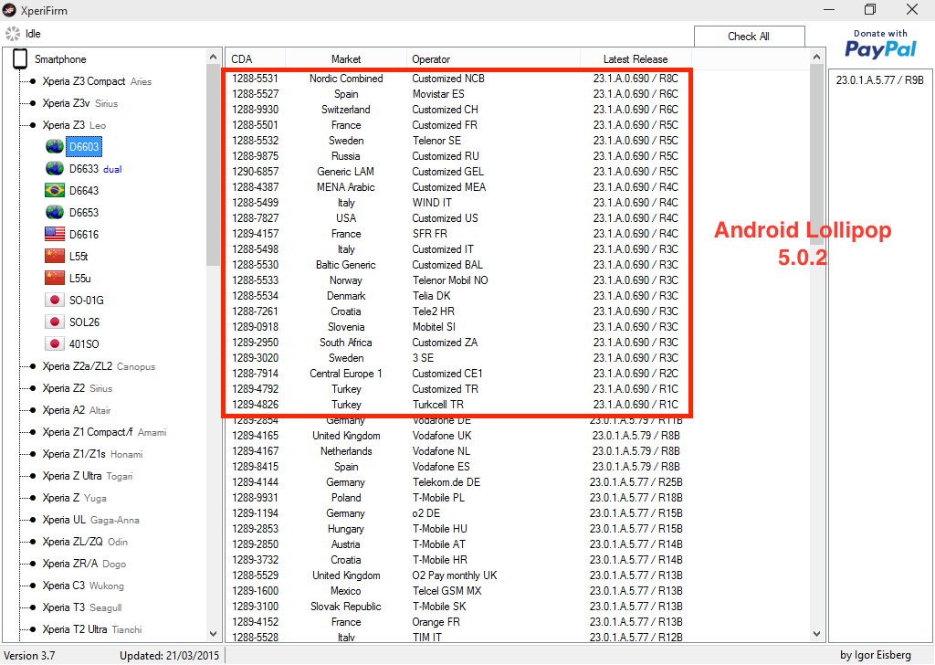Screen dimensions: 935x665
Task: Select the Movistar ES firmware row
Action: click(x=458, y=94)
